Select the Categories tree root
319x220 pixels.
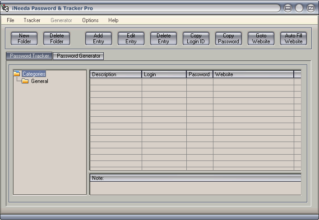(x=34, y=73)
